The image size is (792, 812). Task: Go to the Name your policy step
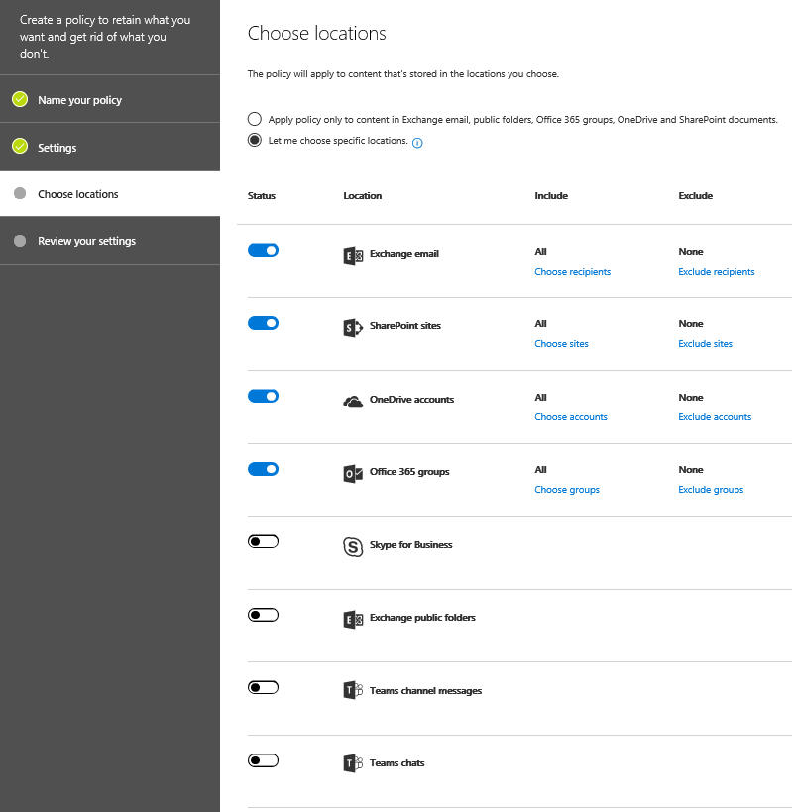pyautogui.click(x=110, y=99)
